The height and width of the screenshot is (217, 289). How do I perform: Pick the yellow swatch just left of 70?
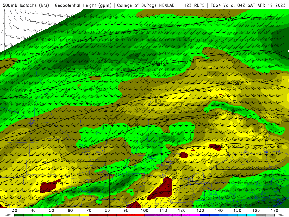point(84,215)
